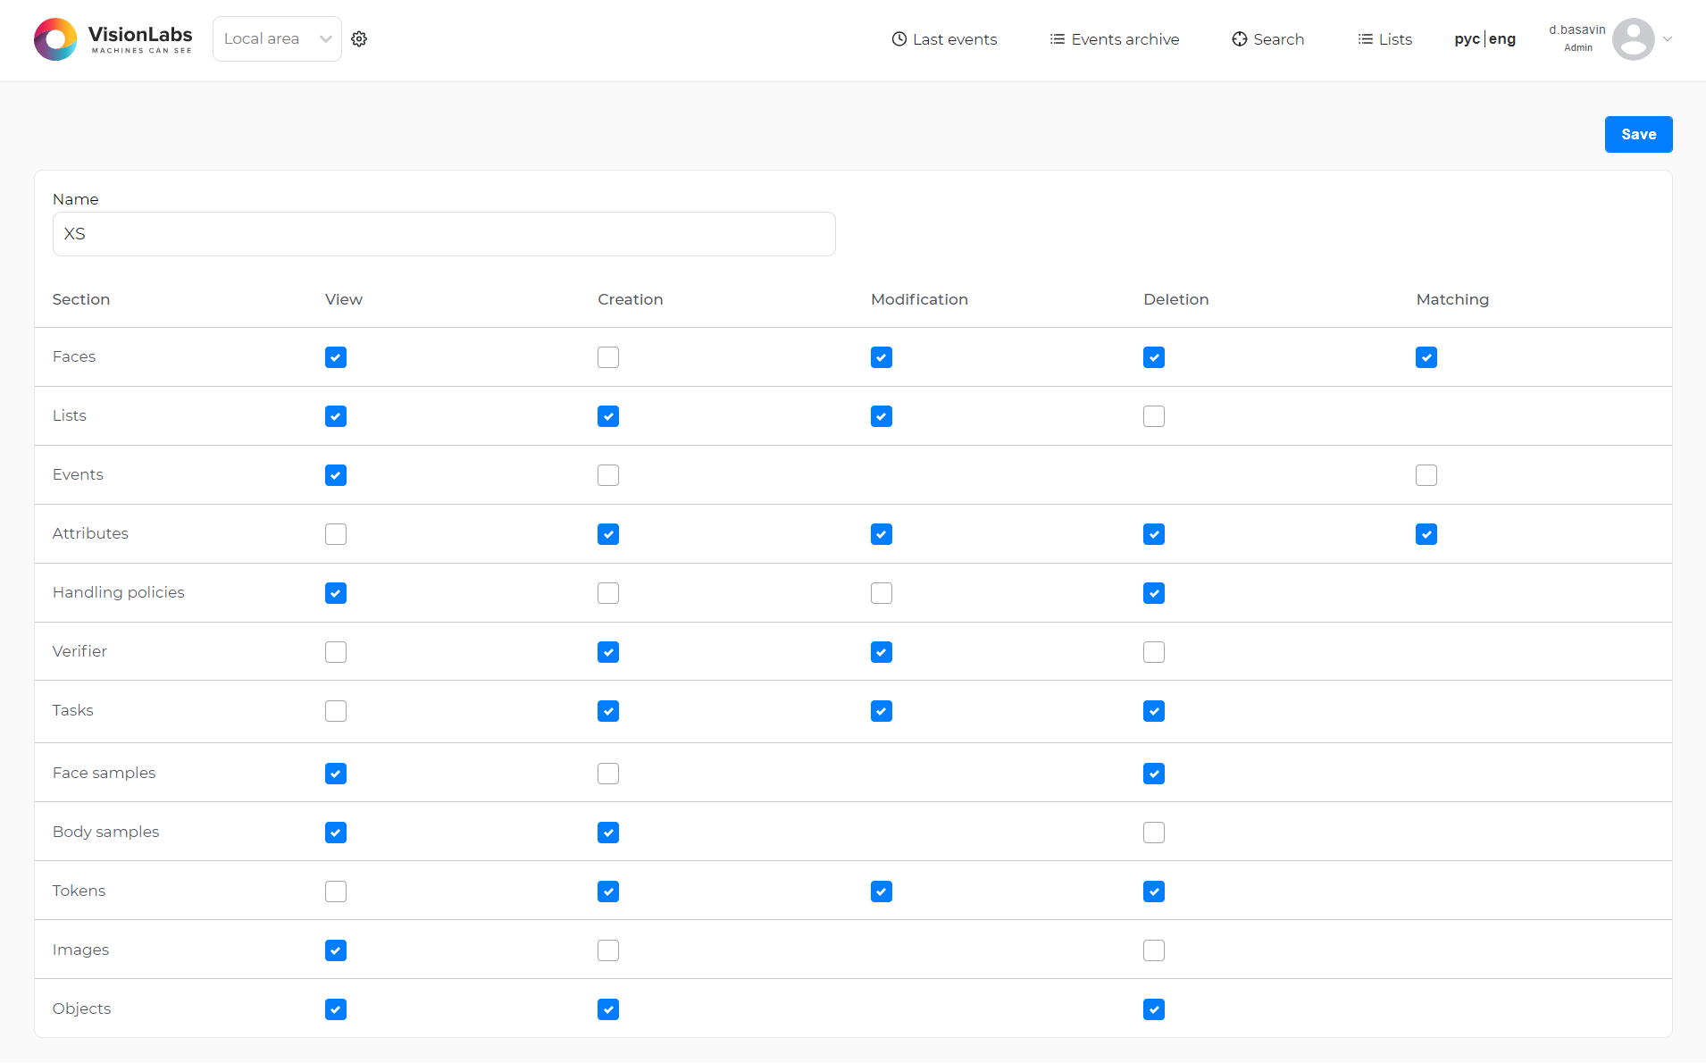Image resolution: width=1706 pixels, height=1063 pixels.
Task: Click the user avatar icon
Action: pos(1634,39)
